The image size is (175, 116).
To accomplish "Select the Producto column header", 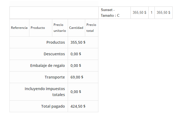I will pyautogui.click(x=38, y=28).
